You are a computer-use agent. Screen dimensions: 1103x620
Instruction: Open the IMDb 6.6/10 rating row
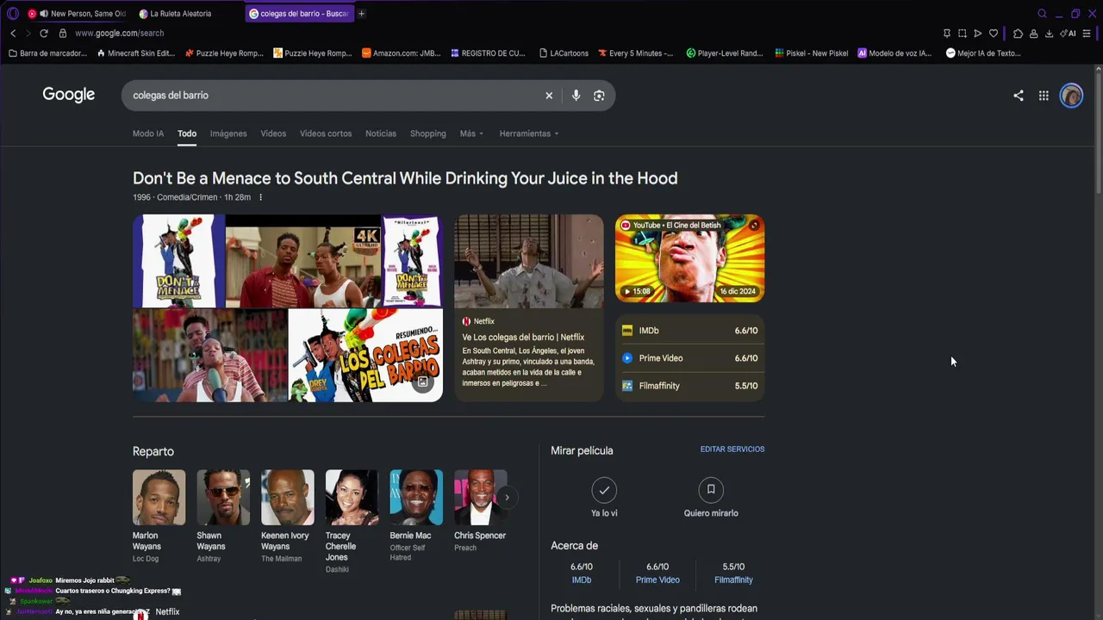click(689, 331)
